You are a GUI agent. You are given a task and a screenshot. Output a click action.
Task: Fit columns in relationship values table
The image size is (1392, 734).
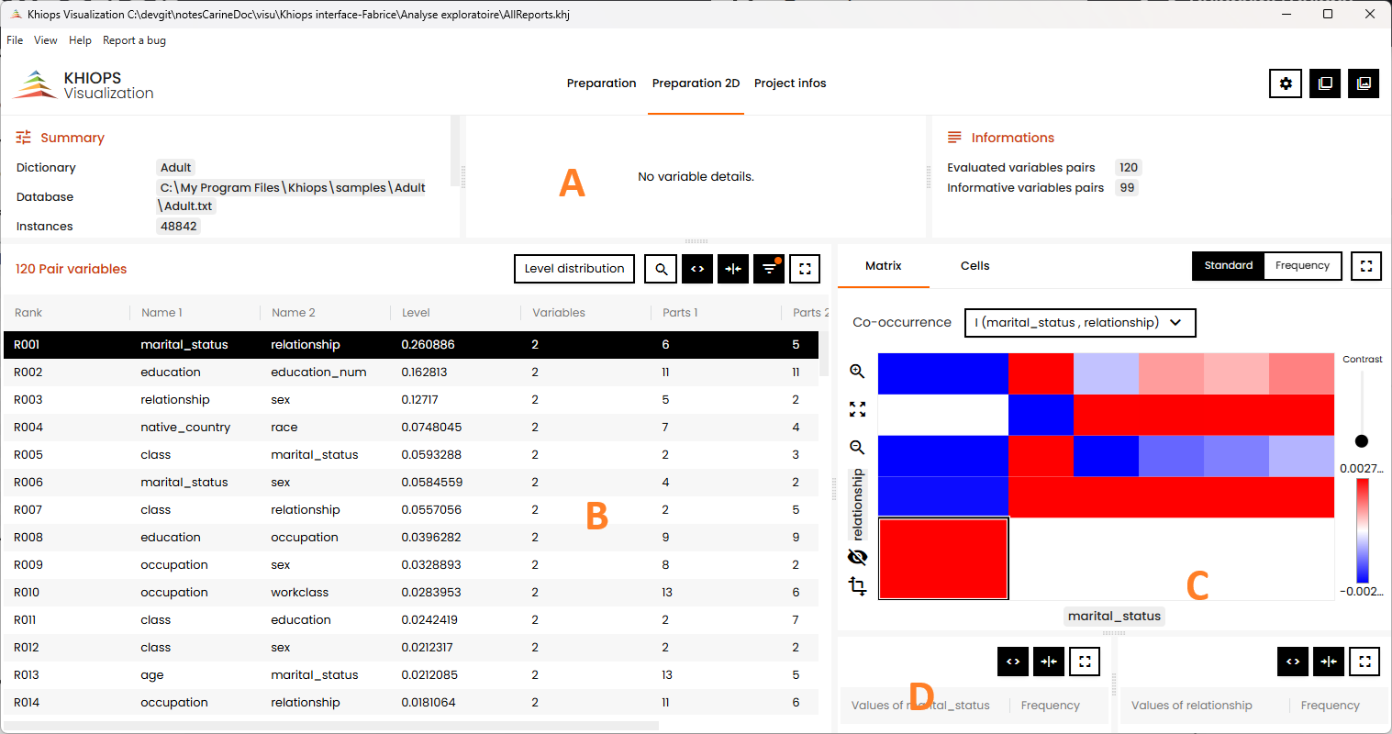(x=1329, y=661)
